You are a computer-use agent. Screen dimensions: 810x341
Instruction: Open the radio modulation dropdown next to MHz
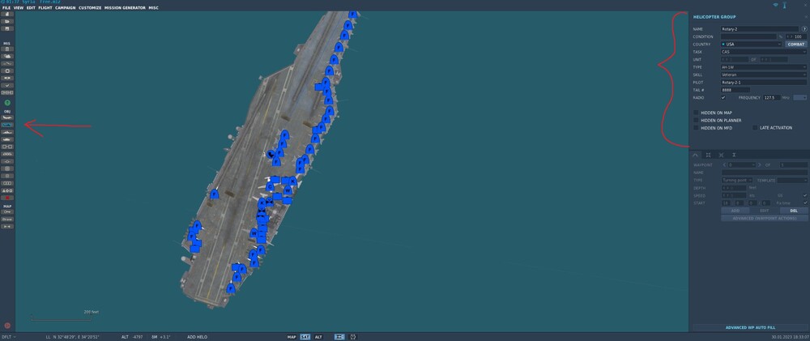click(800, 97)
